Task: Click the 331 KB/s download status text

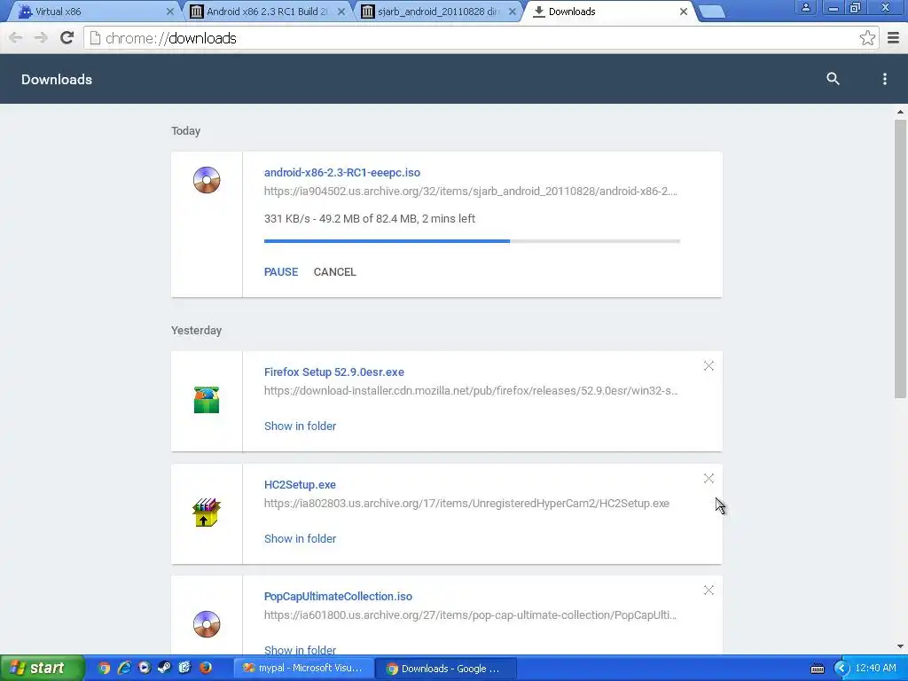Action: tap(370, 219)
